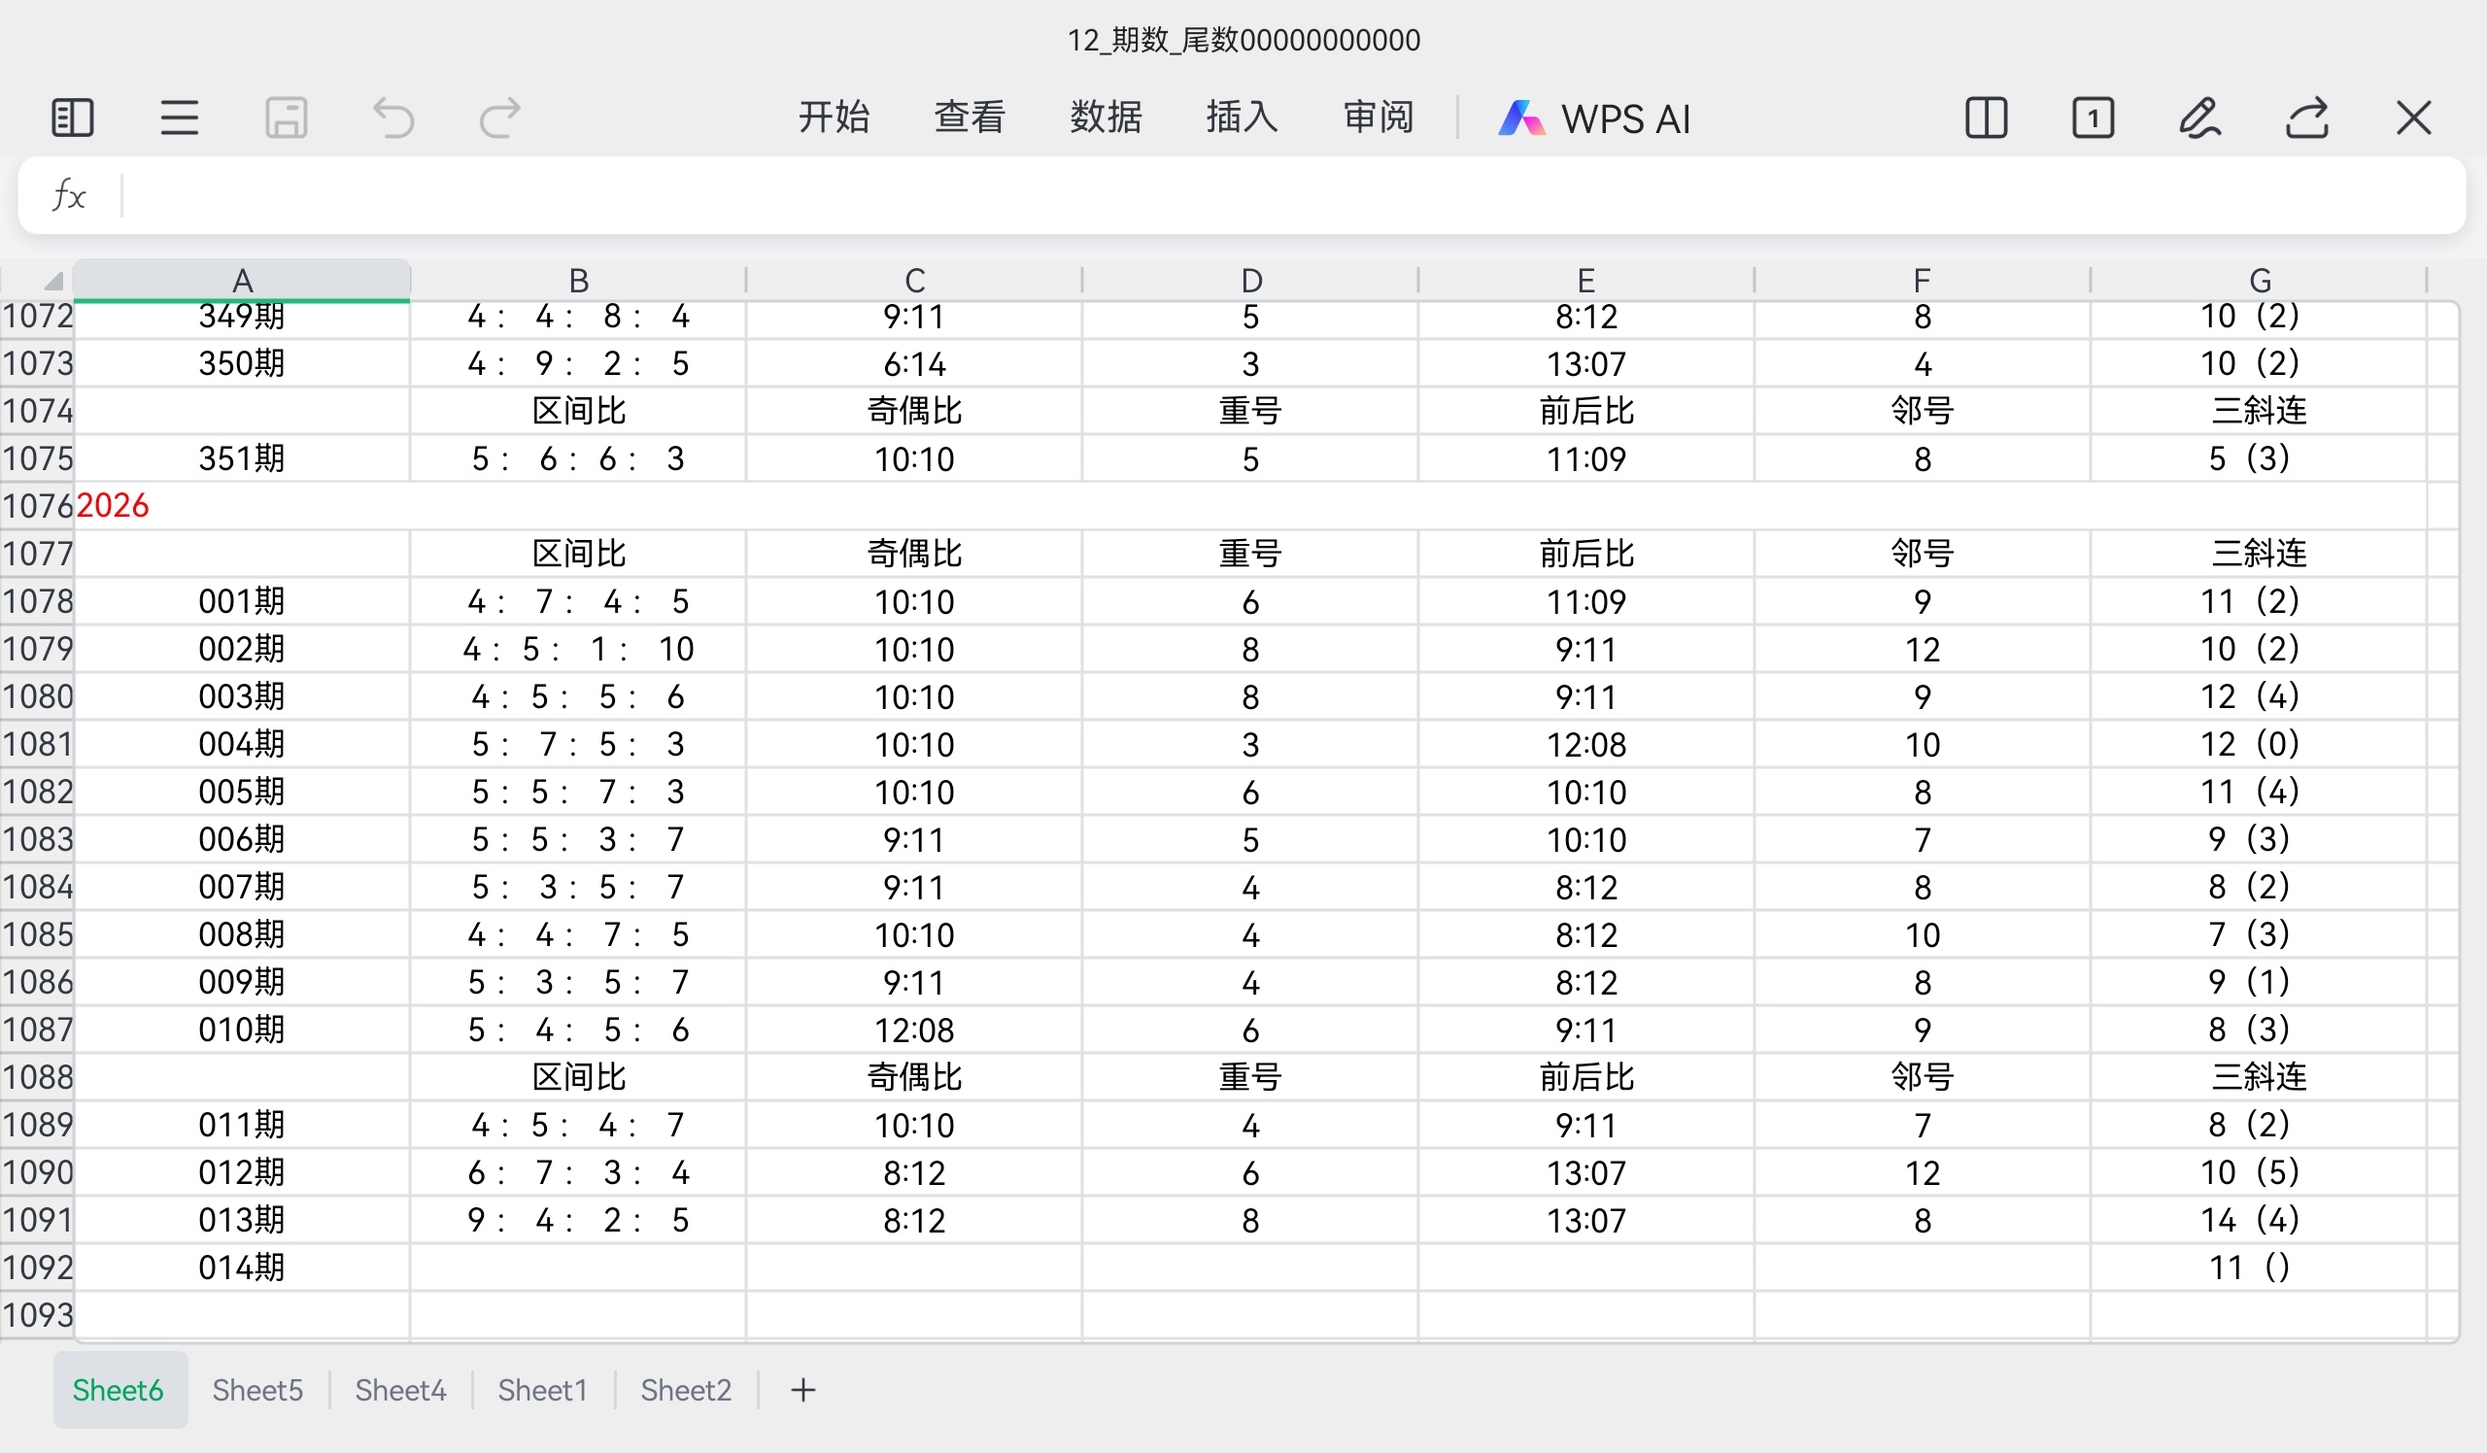
Task: Open the page count indicator icon
Action: [2094, 118]
